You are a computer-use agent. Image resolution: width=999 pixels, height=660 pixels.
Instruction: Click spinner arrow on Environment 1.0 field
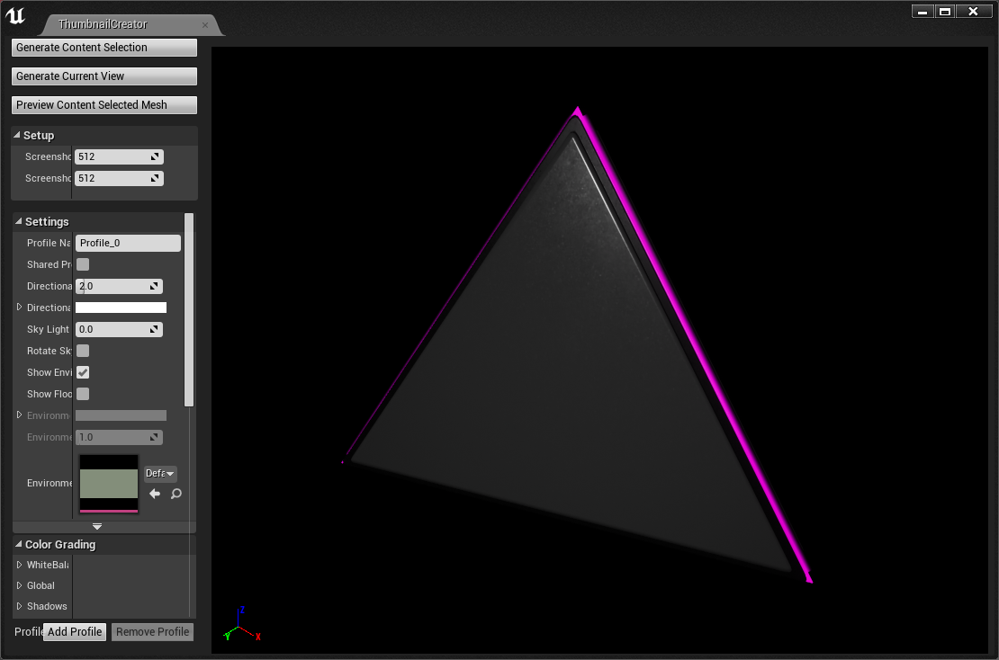[x=154, y=437]
